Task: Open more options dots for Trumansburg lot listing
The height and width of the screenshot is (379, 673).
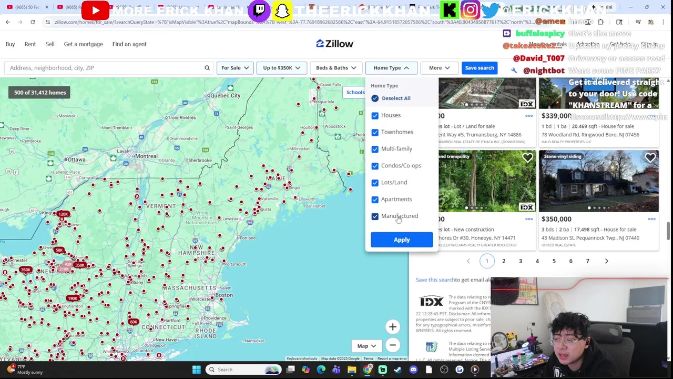Action: coord(529,116)
